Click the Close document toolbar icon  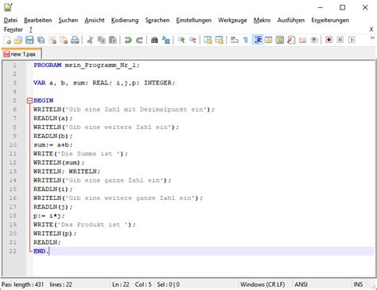point(52,40)
